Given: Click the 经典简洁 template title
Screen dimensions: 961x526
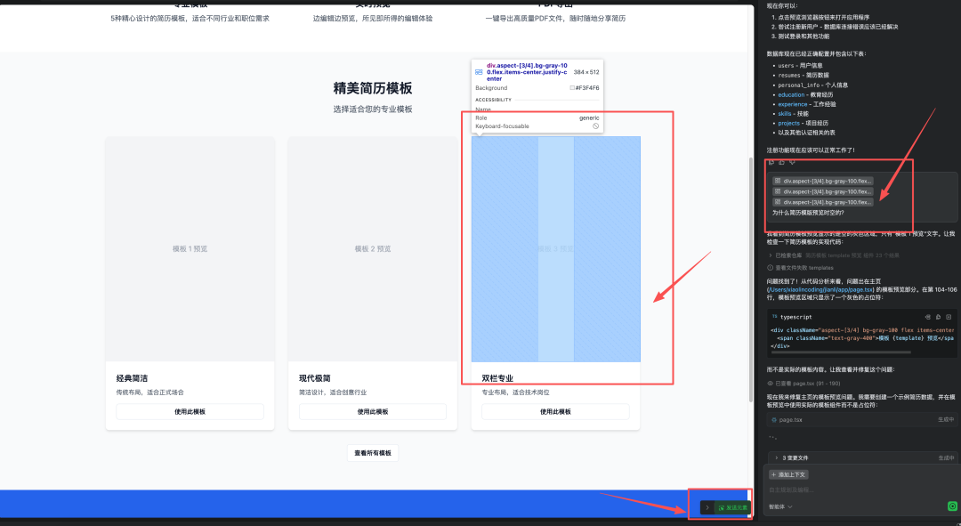Looking at the screenshot, I should (x=132, y=378).
